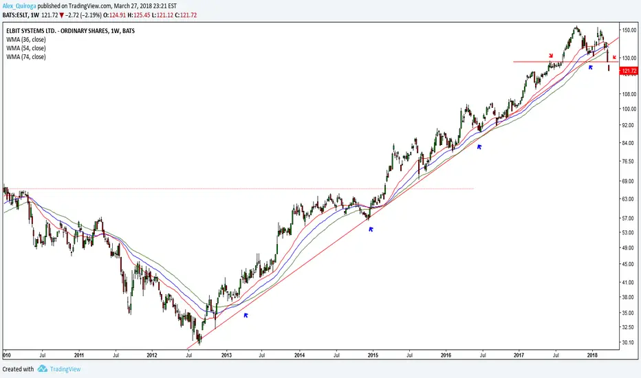Image resolution: width=641 pixels, height=378 pixels.
Task: Click the 49.00 price axis label
Action: (x=629, y=248)
